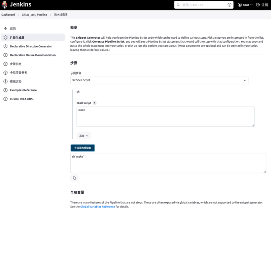Screen dimensions: 271x269
Task: Click help icon beside Examples Reference
Action: (5, 90)
